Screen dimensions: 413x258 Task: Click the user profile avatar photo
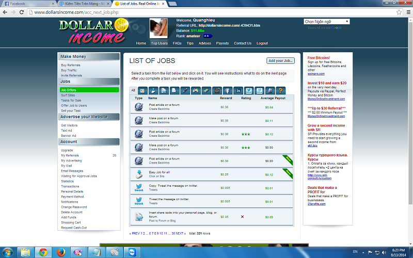pos(158,28)
